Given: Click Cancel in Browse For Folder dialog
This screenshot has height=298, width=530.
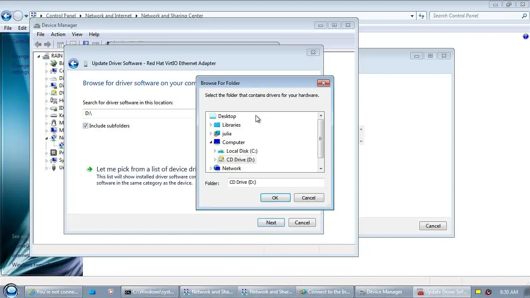Looking at the screenshot, I should coord(308,198).
